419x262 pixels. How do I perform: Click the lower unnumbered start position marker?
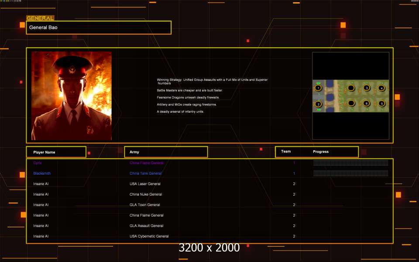pos(351,104)
